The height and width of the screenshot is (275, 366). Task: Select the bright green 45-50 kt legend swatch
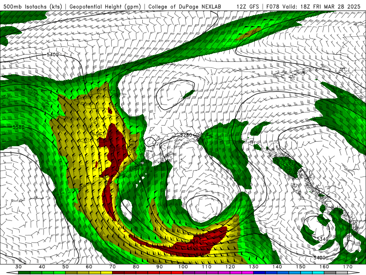59,273
